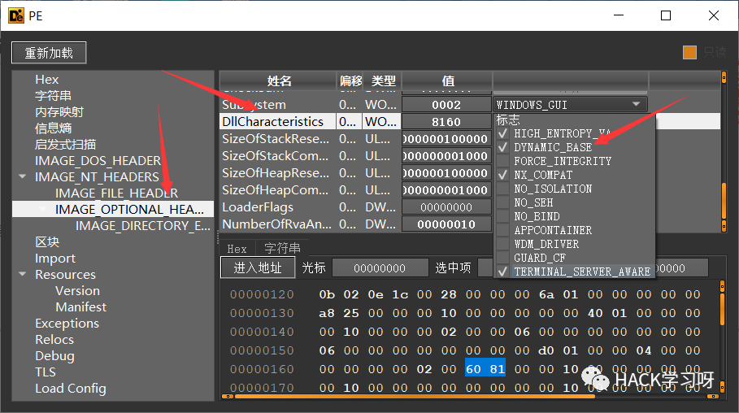Enable the FORCE_INTEGRITY flag
This screenshot has height=413, width=739.
tap(503, 161)
